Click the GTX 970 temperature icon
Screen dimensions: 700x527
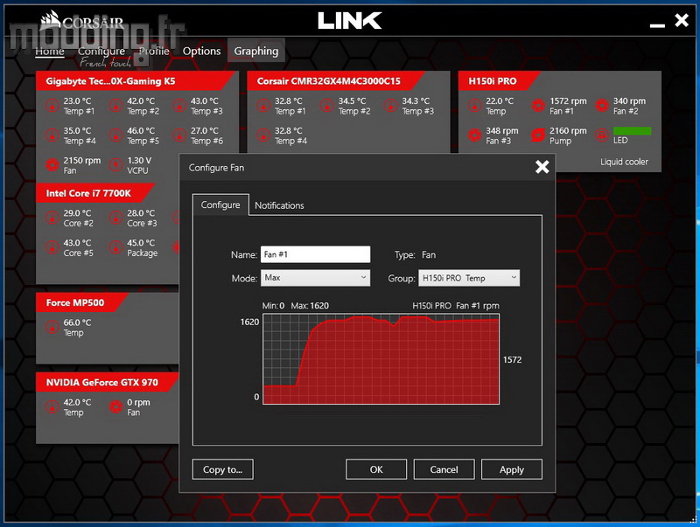pyautogui.click(x=52, y=407)
